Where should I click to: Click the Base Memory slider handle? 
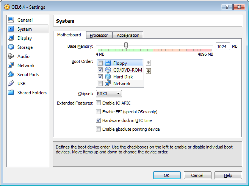coord(126,45)
